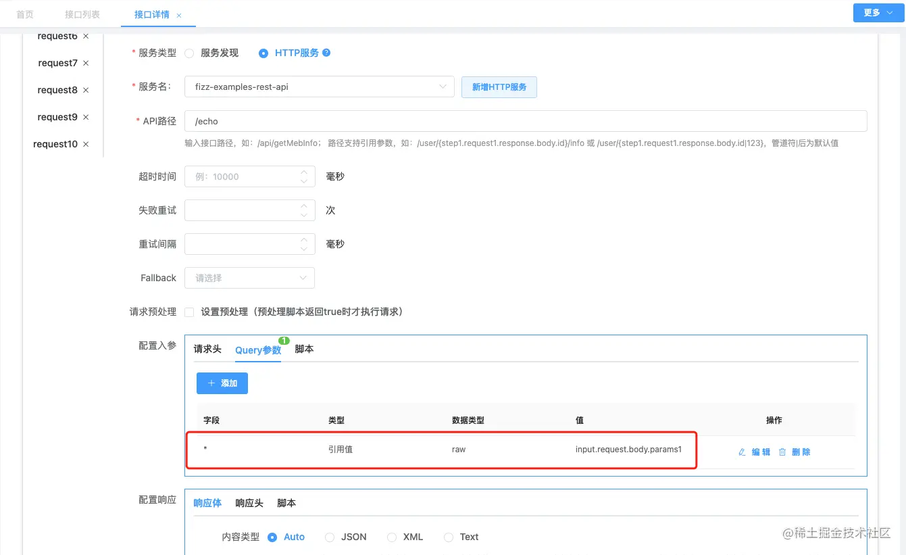The image size is (906, 555).
Task: Open the 服务名 dropdown showing fizz-examples-rest-api
Action: pos(319,87)
